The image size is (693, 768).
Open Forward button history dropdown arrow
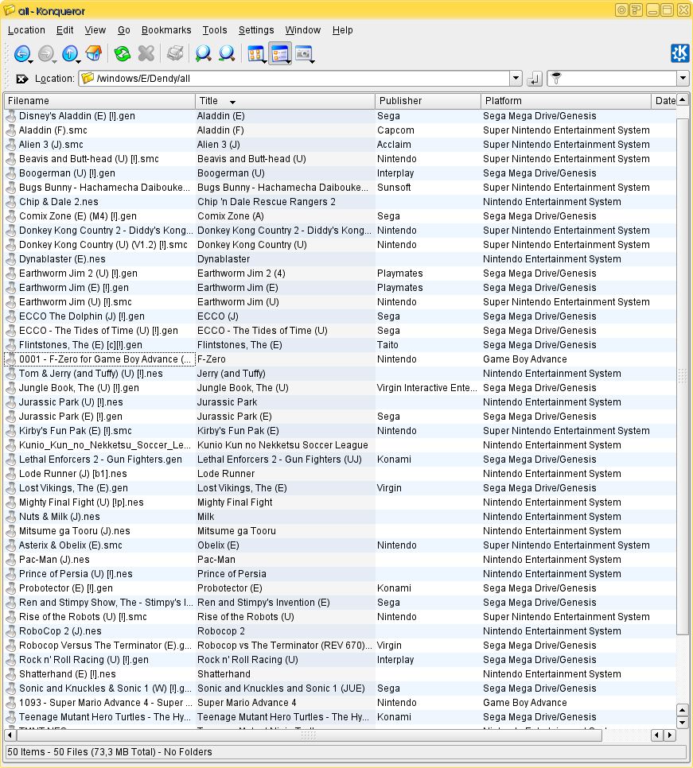pyautogui.click(x=54, y=62)
